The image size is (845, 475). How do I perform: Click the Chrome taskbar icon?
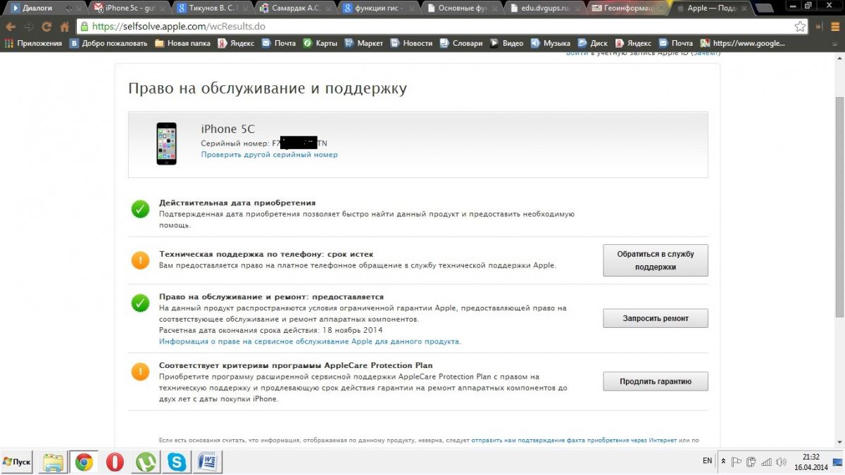84,462
